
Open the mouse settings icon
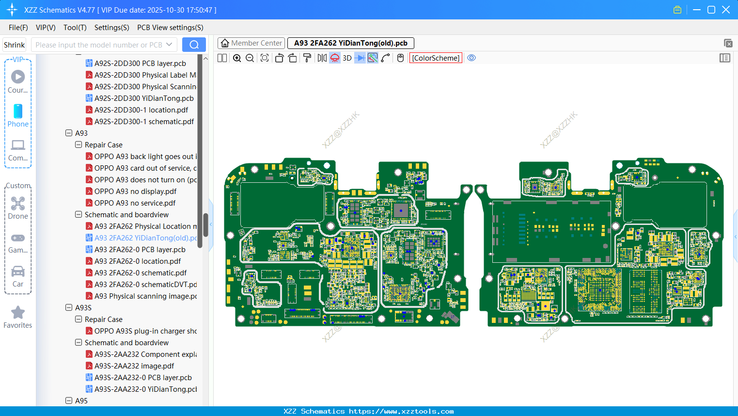(400, 58)
